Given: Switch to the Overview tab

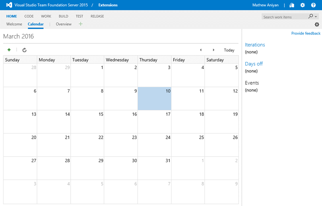Looking at the screenshot, I should tap(64, 24).
